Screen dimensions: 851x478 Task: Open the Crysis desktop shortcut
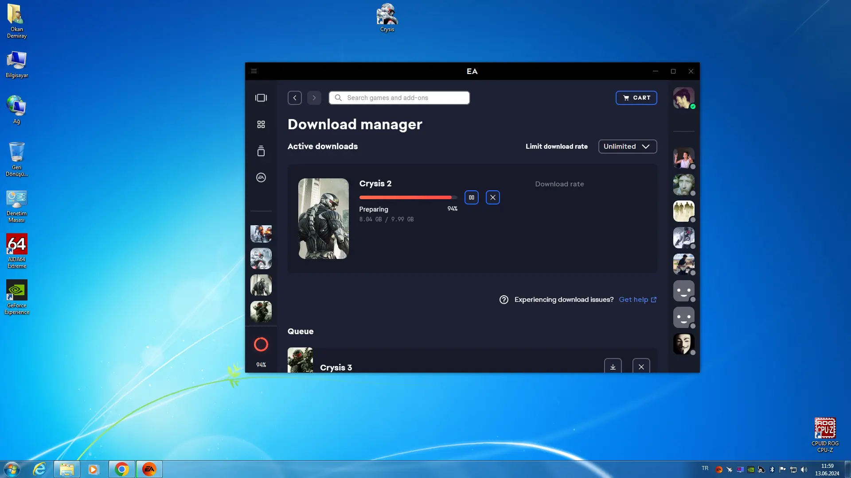pyautogui.click(x=387, y=18)
